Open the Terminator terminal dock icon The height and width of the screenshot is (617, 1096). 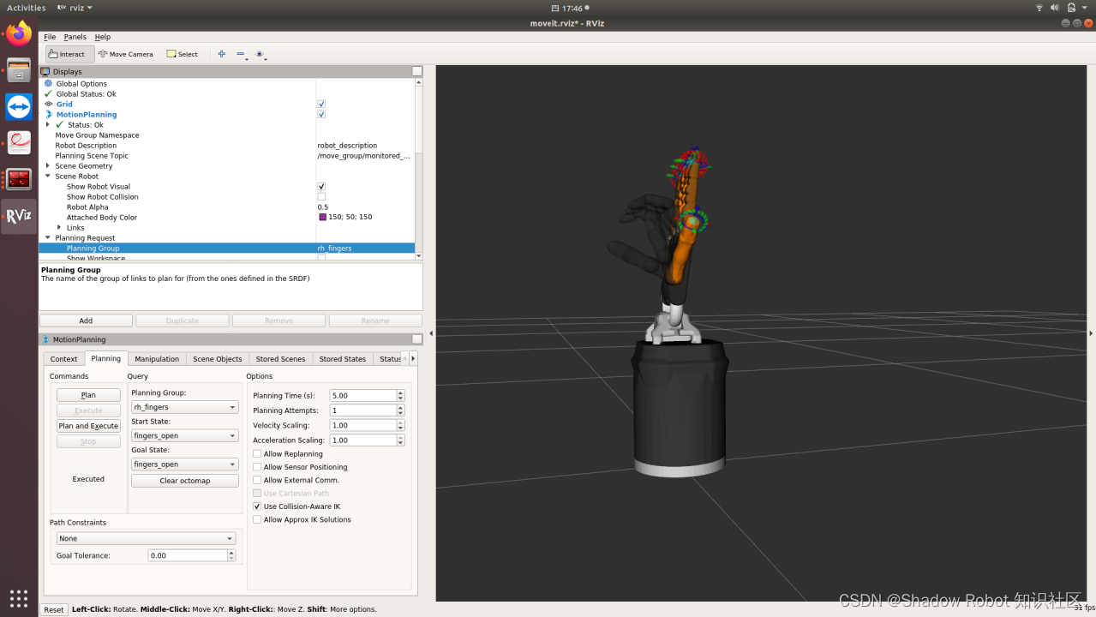[19, 179]
